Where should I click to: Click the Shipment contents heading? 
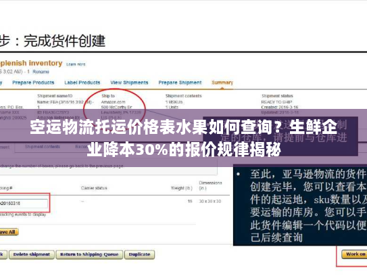pyautogui.click(x=184, y=96)
